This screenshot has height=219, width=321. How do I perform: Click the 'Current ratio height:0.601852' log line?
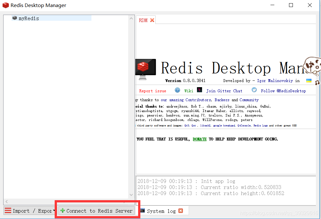211,193
